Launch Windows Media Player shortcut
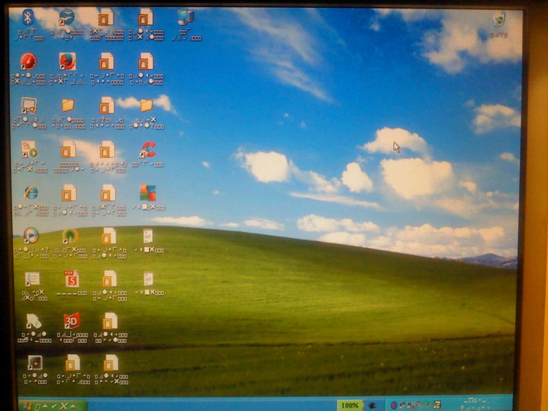This screenshot has width=548, height=411. point(31,236)
